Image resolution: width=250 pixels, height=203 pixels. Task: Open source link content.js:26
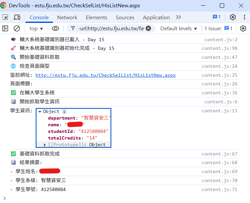click(220, 84)
